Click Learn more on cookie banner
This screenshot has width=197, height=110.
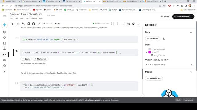[x=189, y=100]
